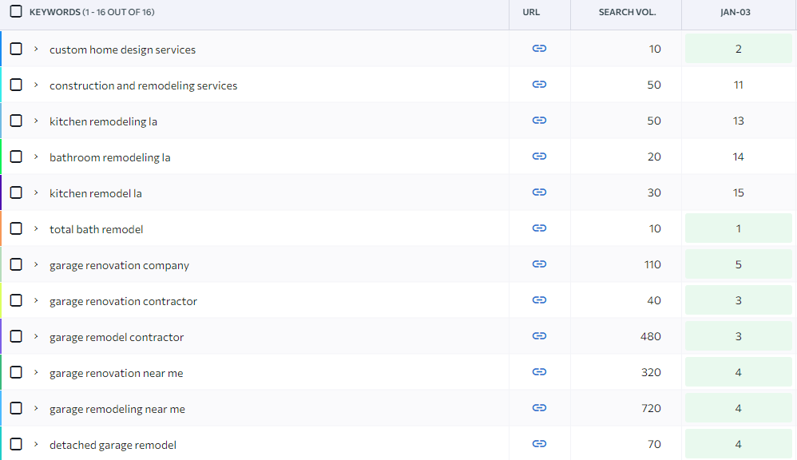Tick checkbox for total bath remodel
Image resolution: width=797 pixels, height=460 pixels.
coord(16,228)
